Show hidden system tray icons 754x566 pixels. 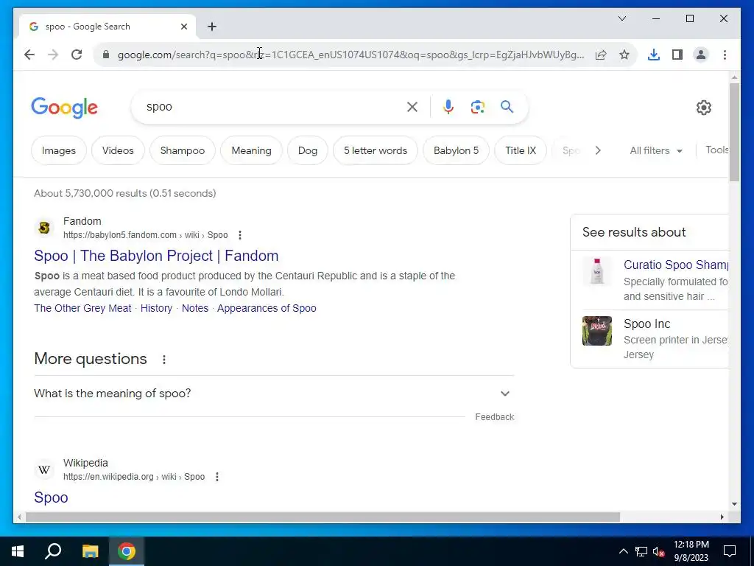click(623, 551)
